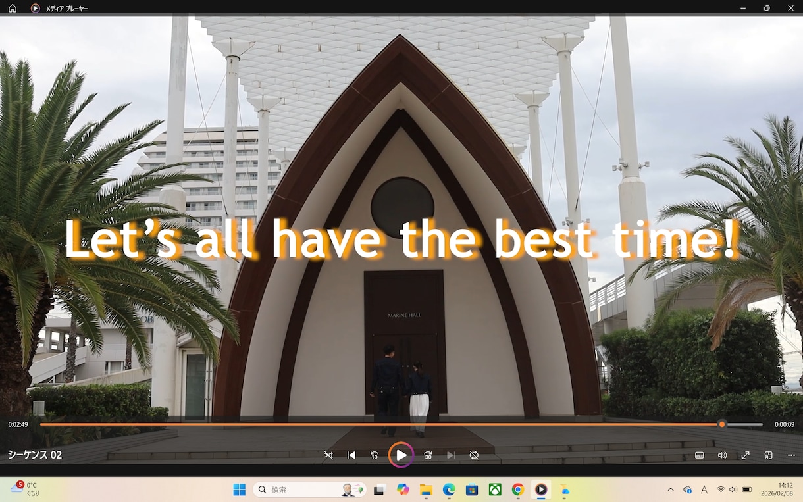Minimize the Media Player window

click(742, 8)
